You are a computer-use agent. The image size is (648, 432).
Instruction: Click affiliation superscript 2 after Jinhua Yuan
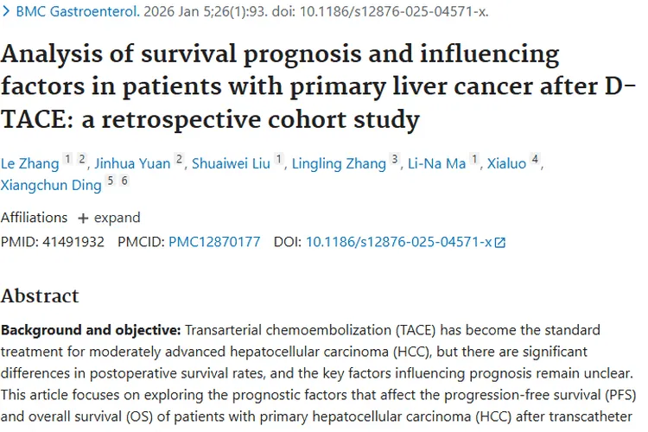click(179, 160)
